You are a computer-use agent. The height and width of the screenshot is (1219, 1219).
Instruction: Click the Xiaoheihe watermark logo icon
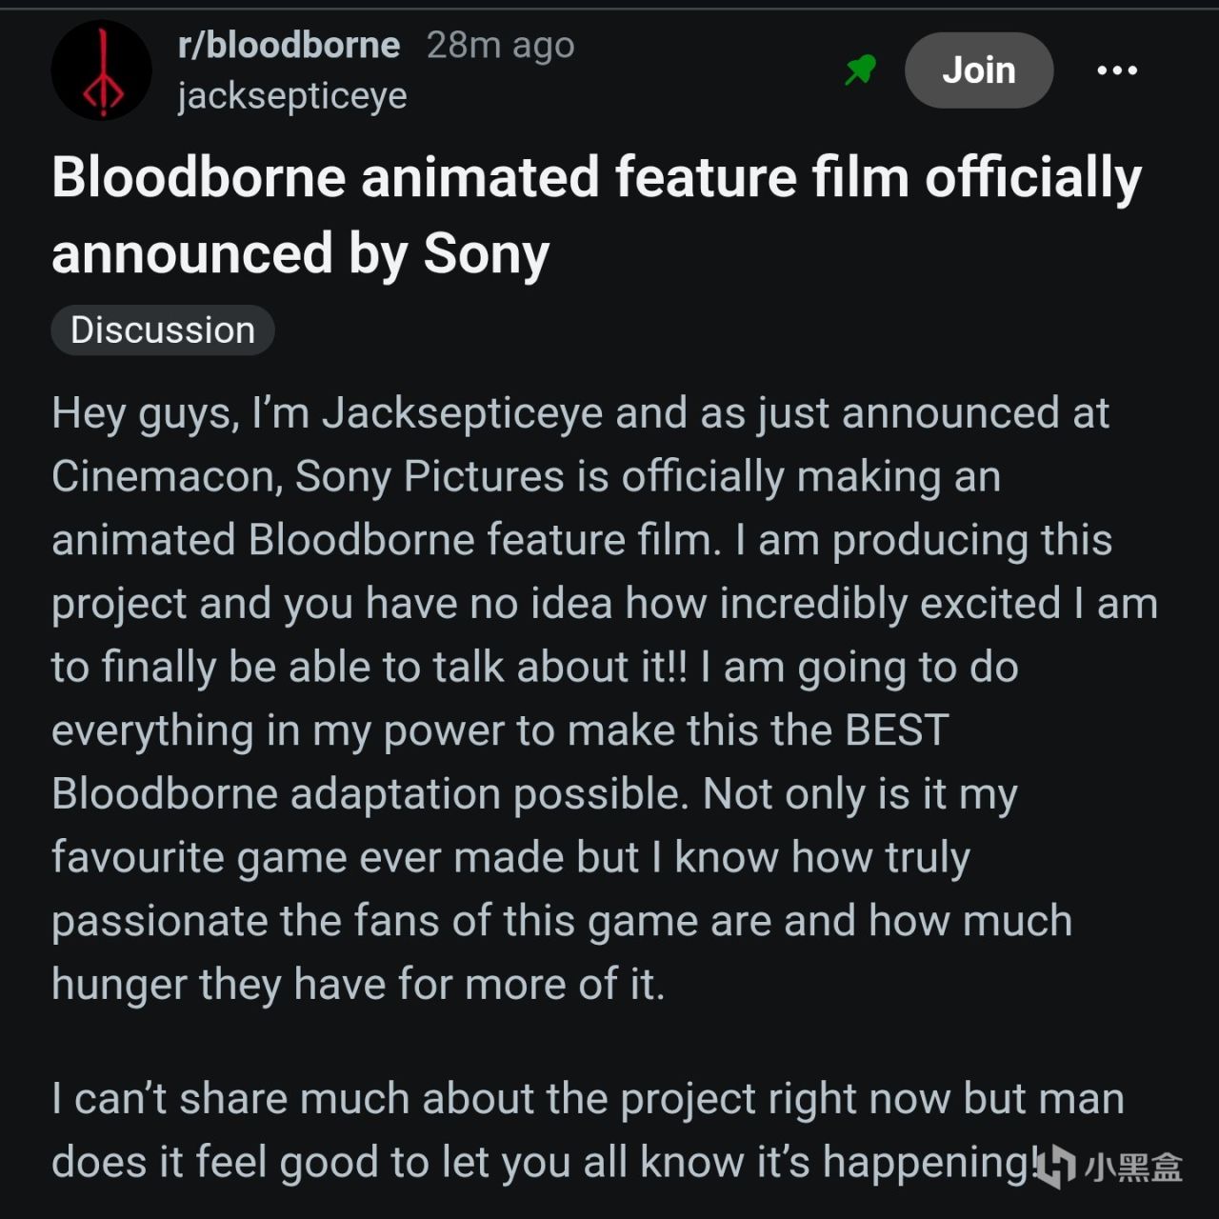[1055, 1167]
